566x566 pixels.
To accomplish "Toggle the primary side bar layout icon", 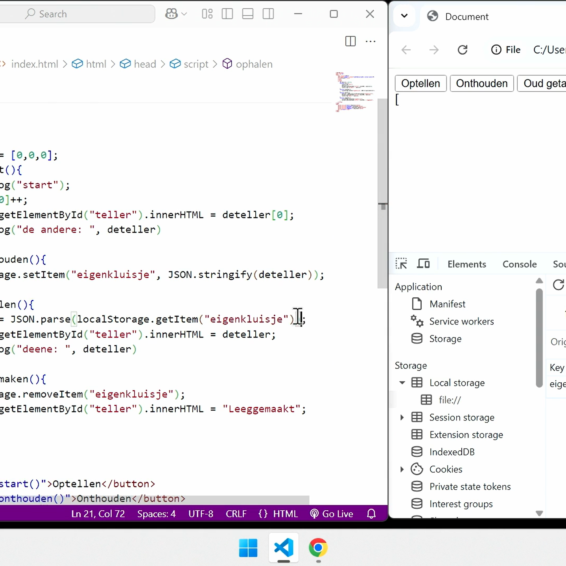I will pos(227,14).
